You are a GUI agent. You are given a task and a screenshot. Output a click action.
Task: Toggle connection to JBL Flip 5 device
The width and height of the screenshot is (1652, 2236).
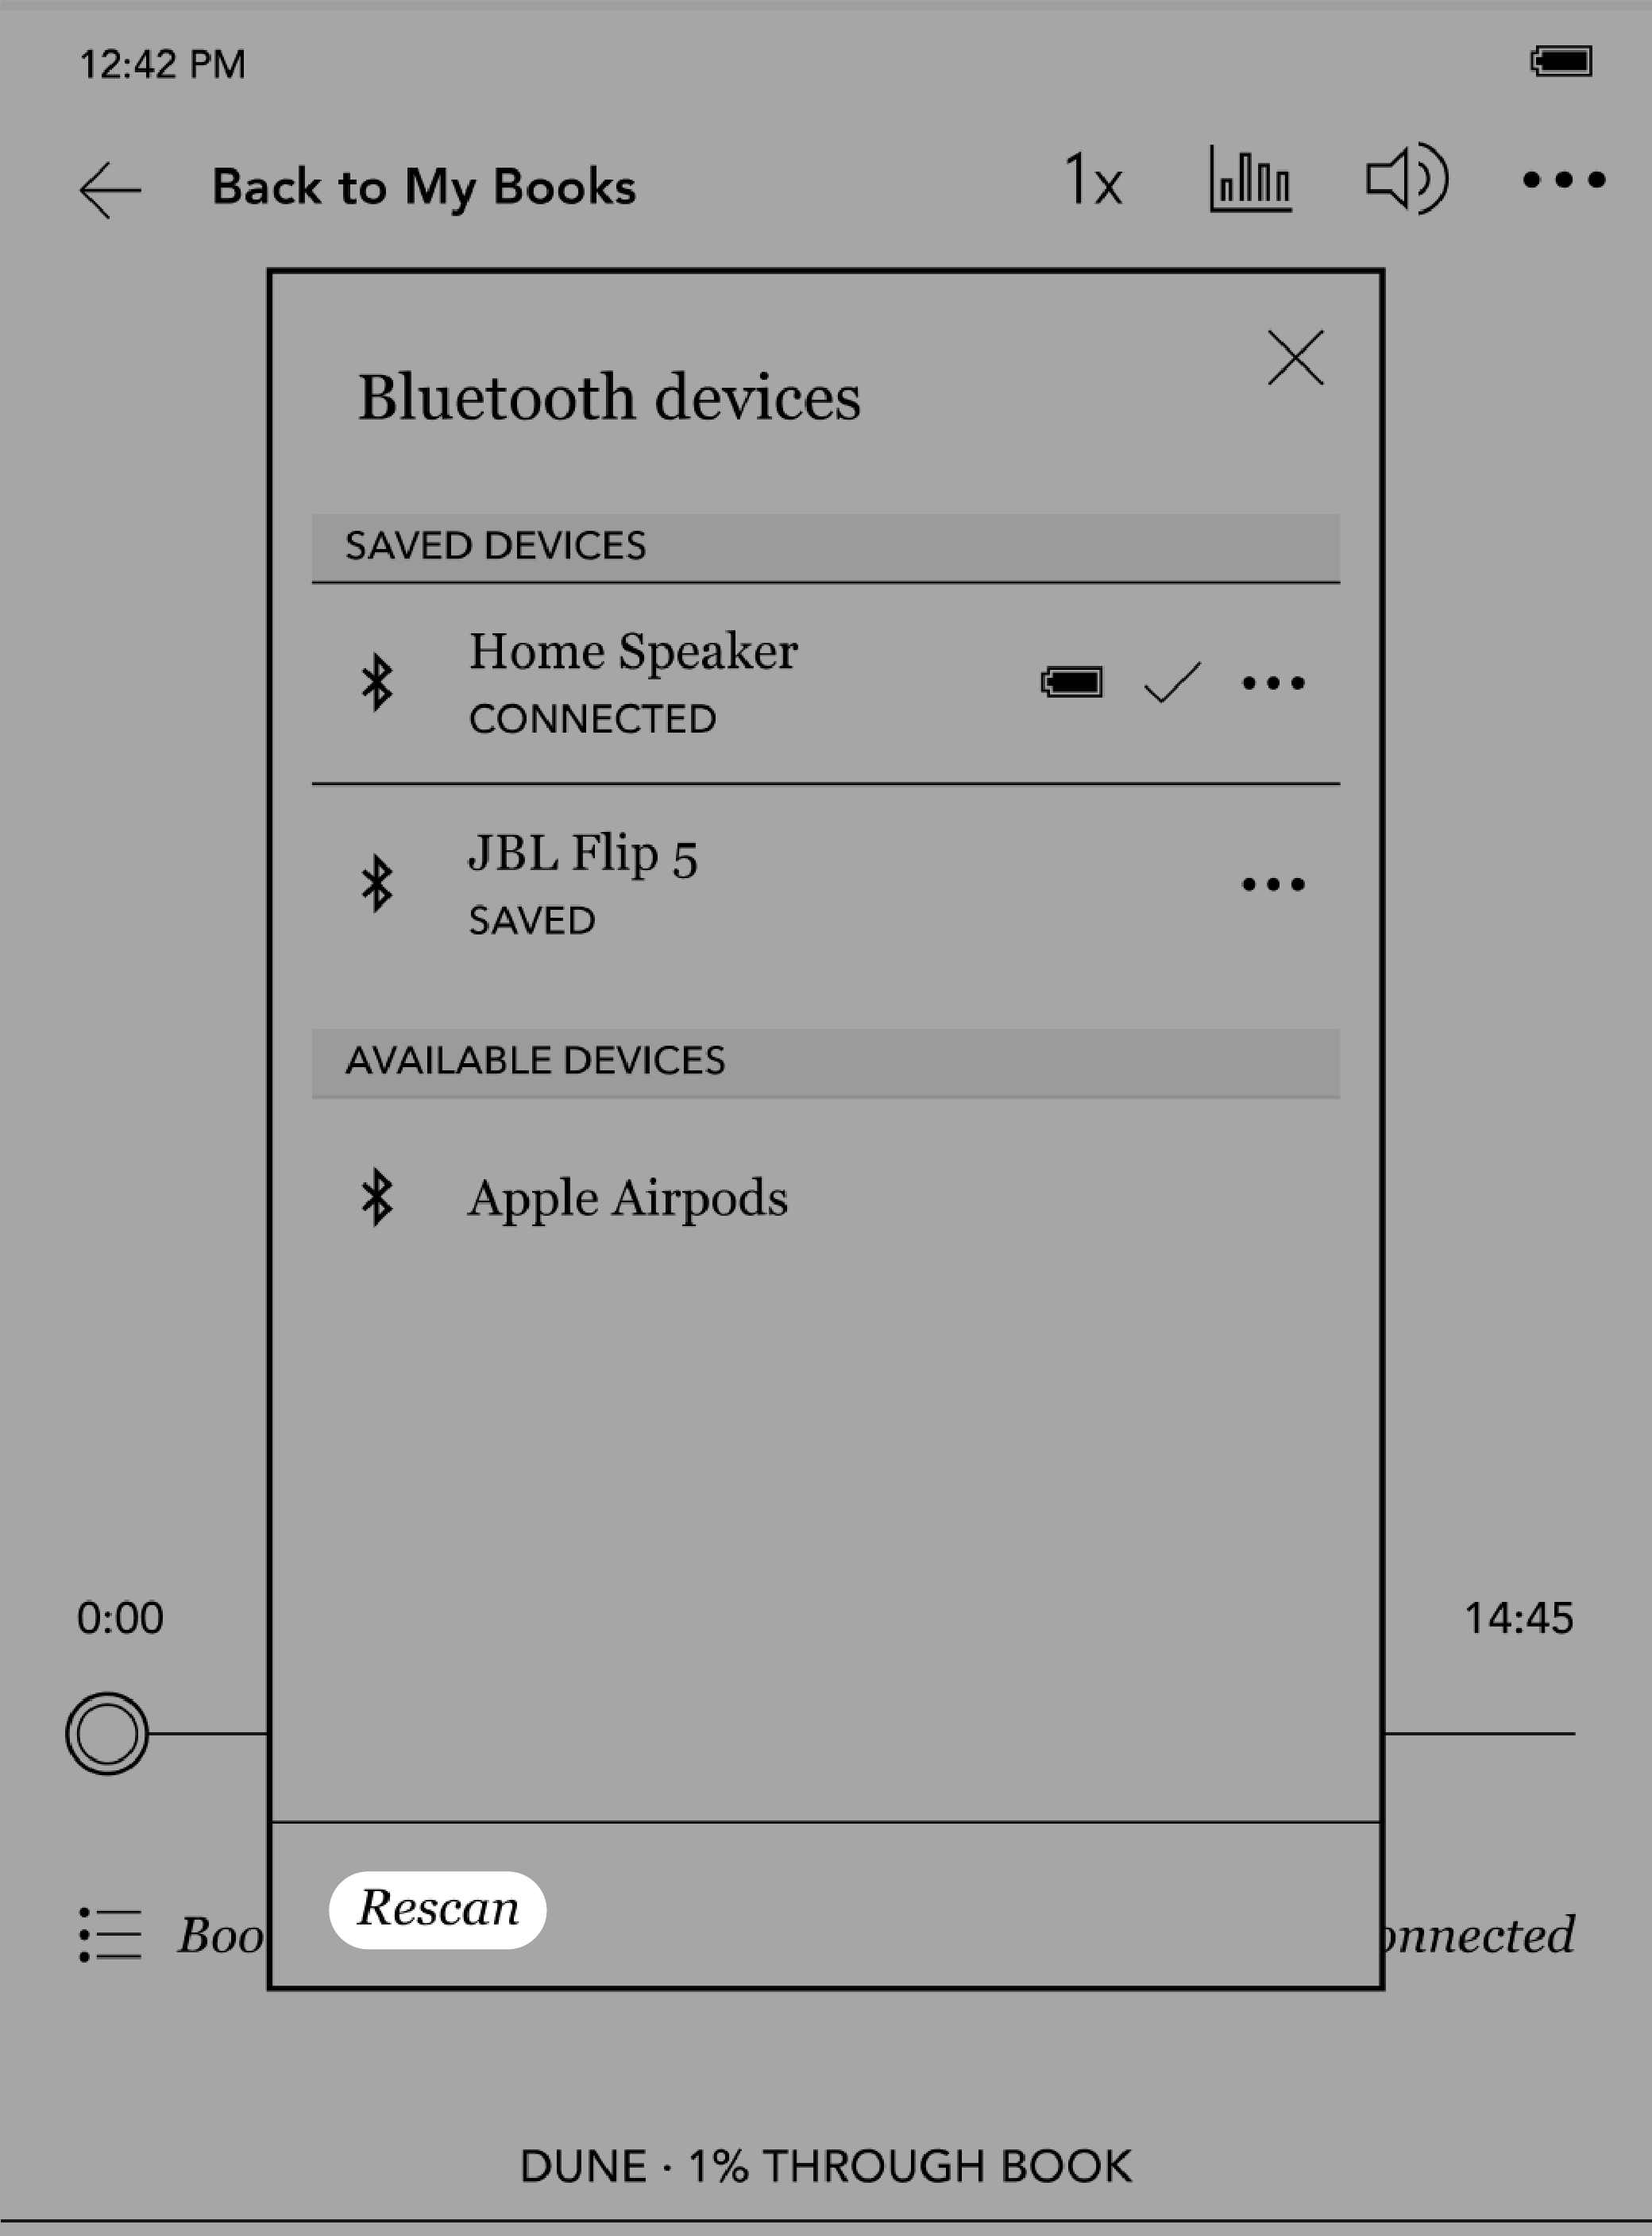point(824,882)
